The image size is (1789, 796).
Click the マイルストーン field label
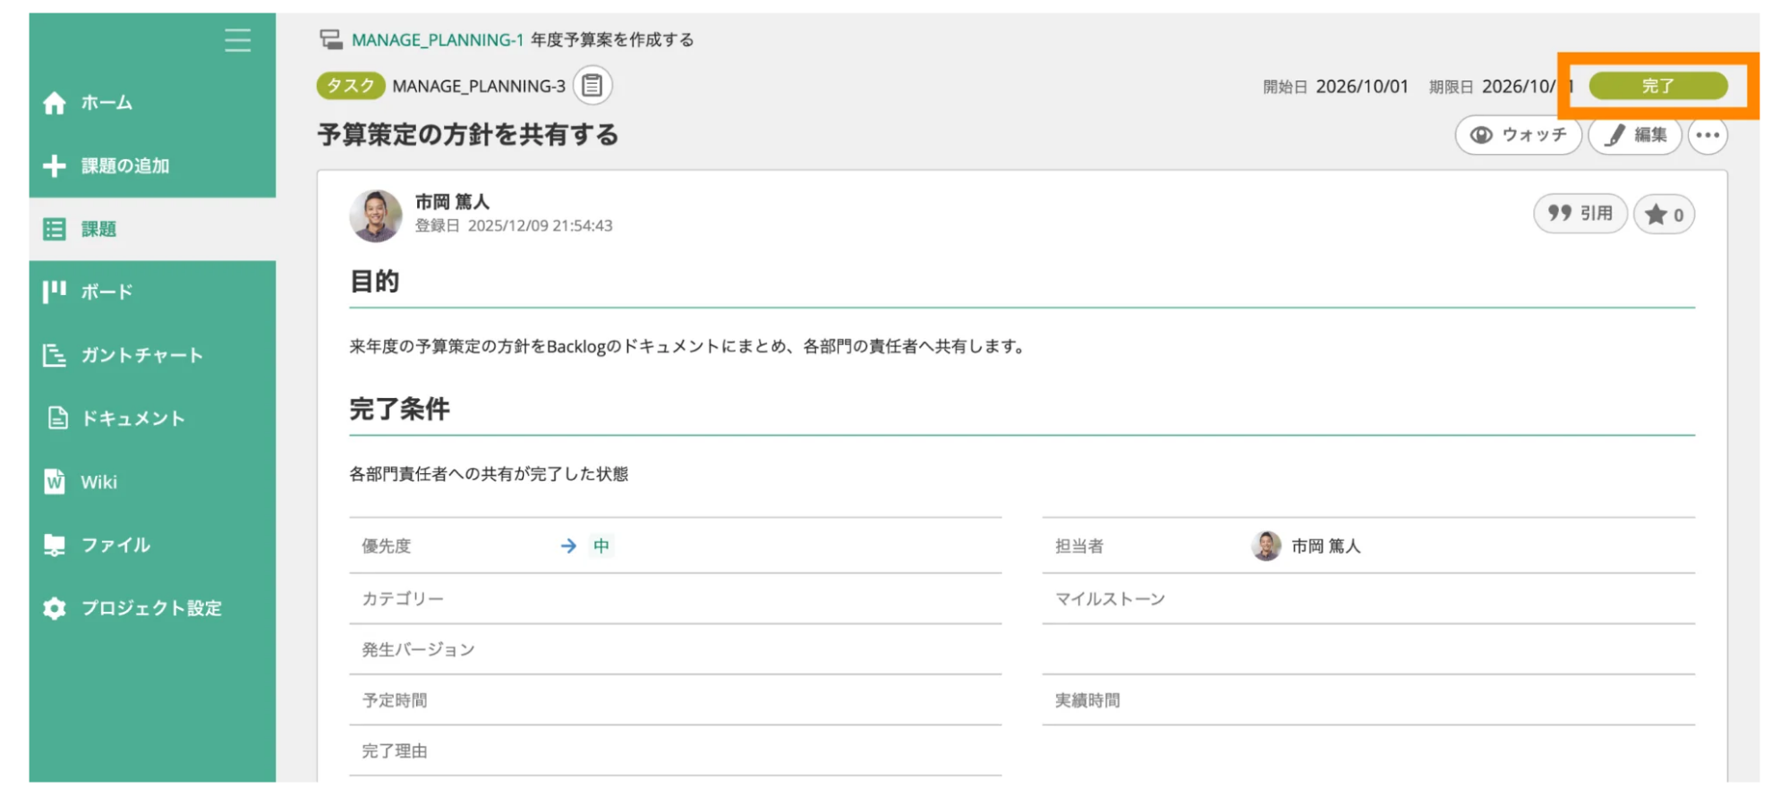[x=1110, y=599]
